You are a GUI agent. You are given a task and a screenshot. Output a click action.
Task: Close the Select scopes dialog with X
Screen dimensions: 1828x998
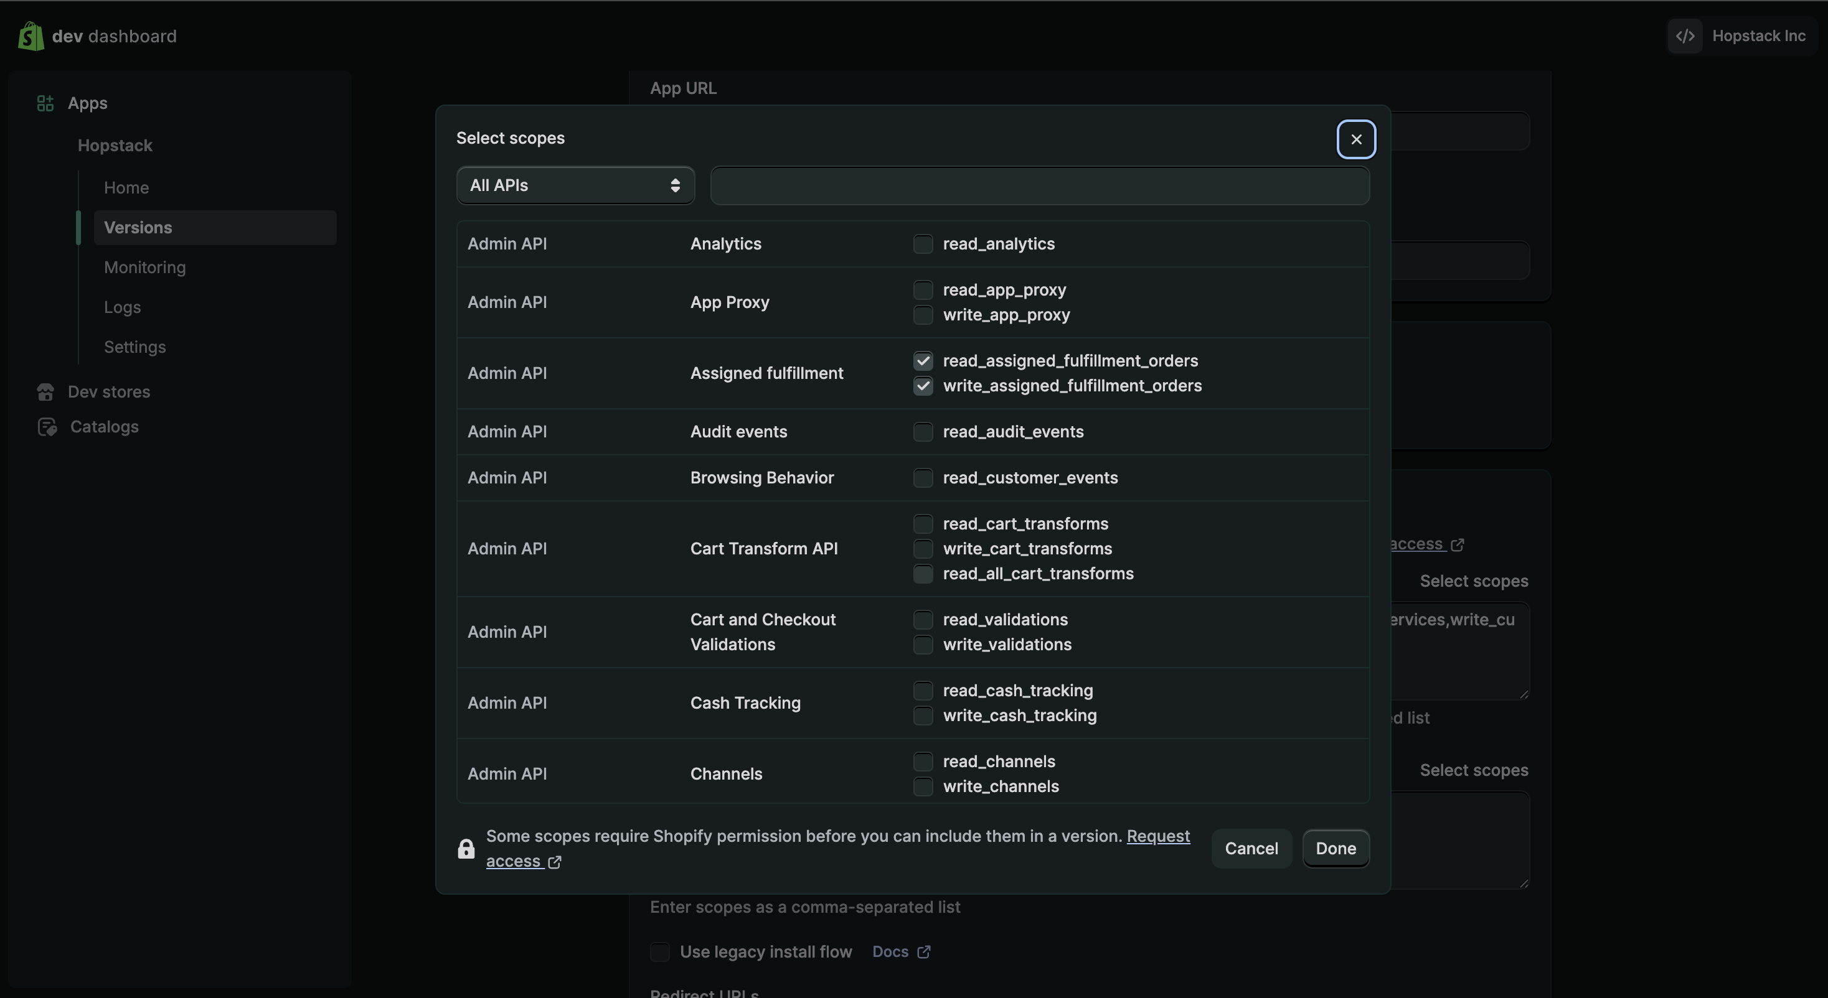1356,140
